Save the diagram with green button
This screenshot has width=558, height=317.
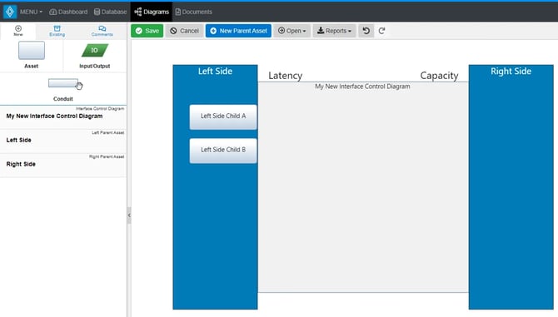(x=147, y=31)
